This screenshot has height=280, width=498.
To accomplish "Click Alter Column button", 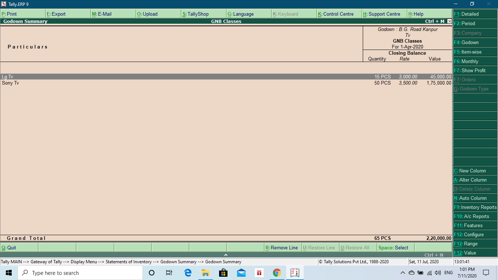I will (x=475, y=180).
